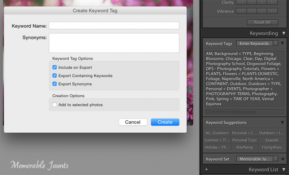This screenshot has width=289, height=175.
Task: Click the Vibrance small decrease arrow button
Action: click(252, 11)
